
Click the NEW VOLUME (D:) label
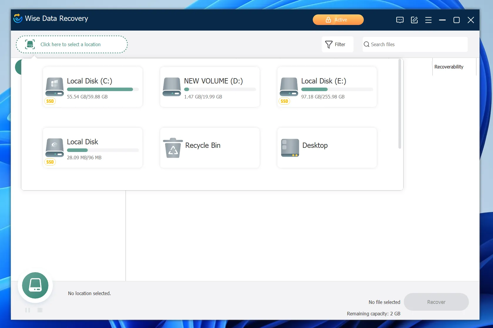click(213, 81)
